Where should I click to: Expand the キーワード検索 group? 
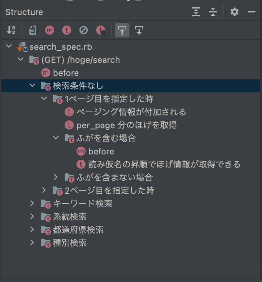pyautogui.click(x=32, y=203)
